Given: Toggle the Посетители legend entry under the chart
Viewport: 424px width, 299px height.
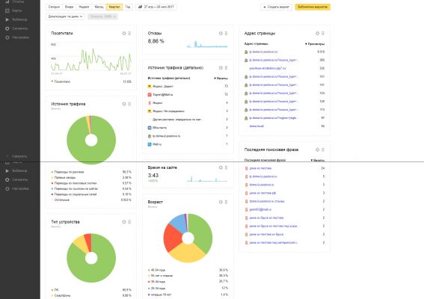Looking at the screenshot, I should [x=61, y=81].
